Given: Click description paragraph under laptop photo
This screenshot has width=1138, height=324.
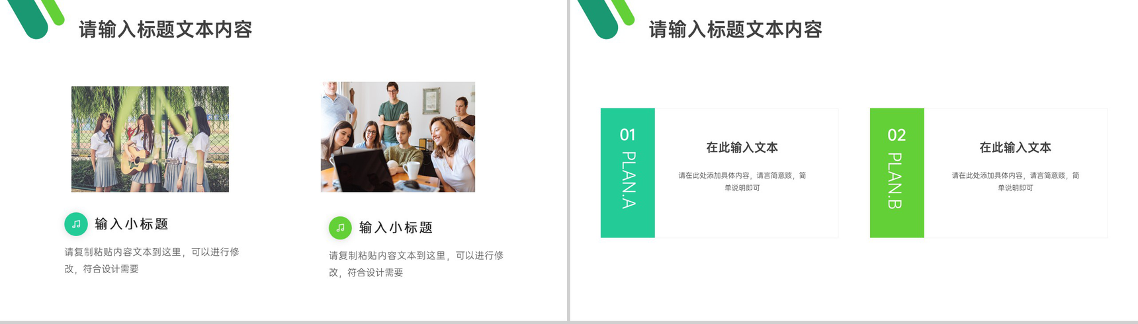Looking at the screenshot, I should coord(416,264).
